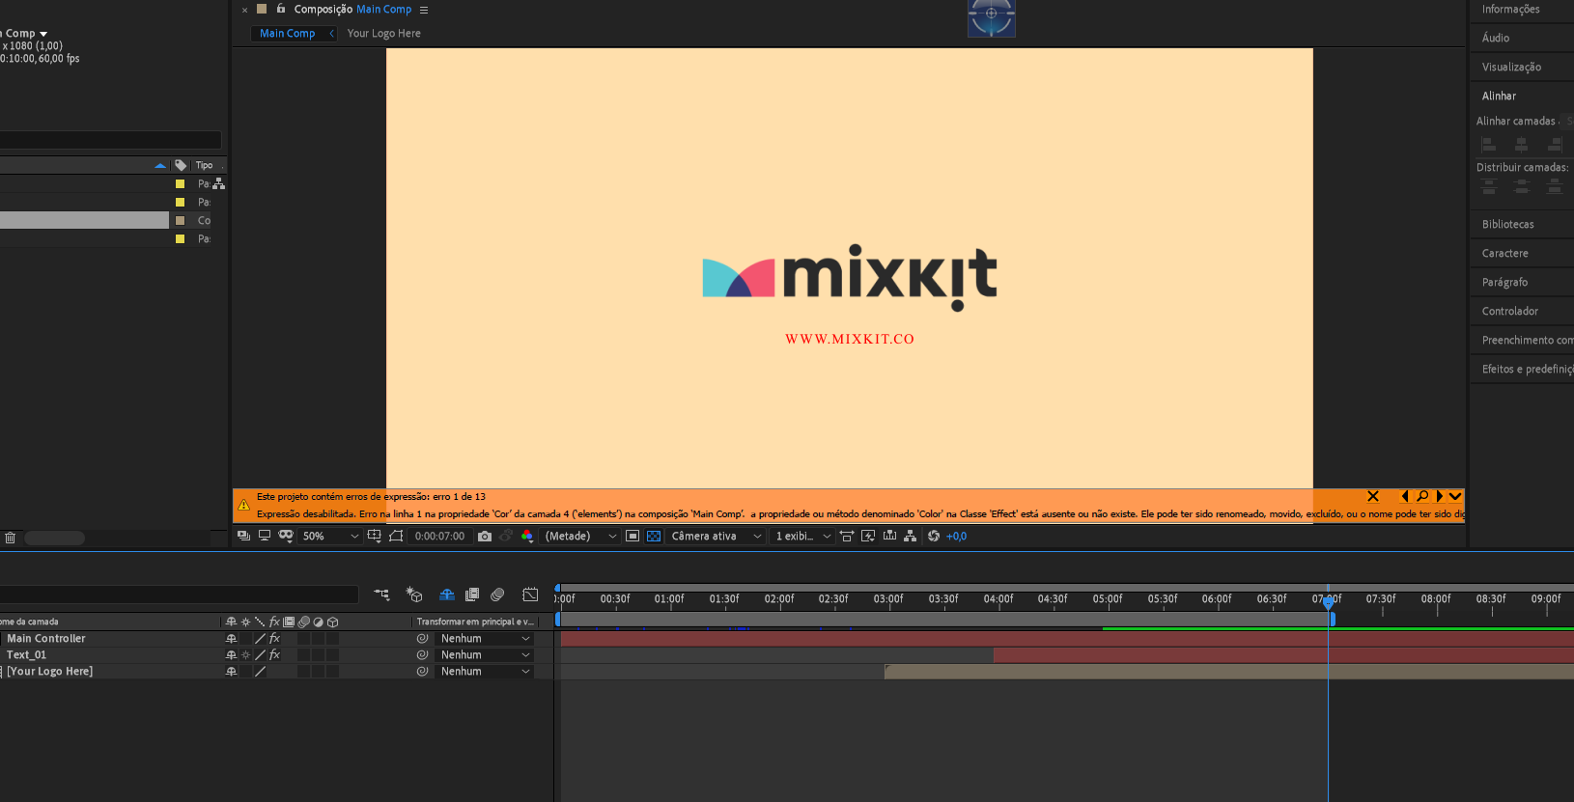Image resolution: width=1574 pixels, height=802 pixels.
Task: Open the Bibliotecas panel
Action: coord(1507,224)
